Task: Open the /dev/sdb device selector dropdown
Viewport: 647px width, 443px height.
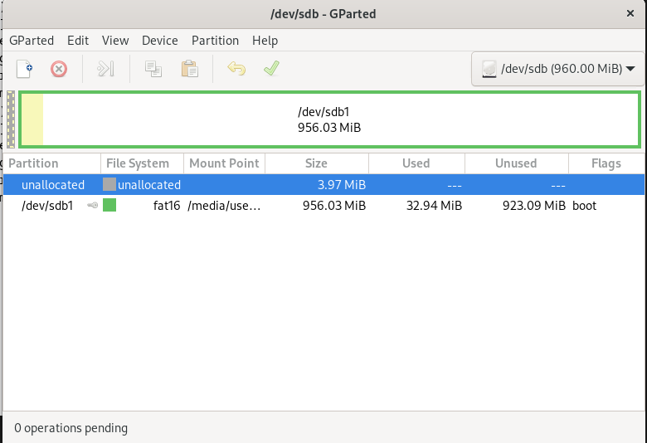Action: coord(558,69)
